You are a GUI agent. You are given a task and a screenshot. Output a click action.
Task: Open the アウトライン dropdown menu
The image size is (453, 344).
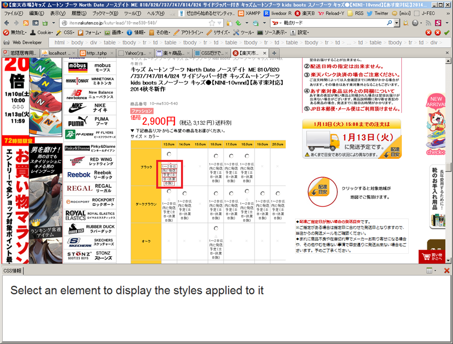(189, 33)
